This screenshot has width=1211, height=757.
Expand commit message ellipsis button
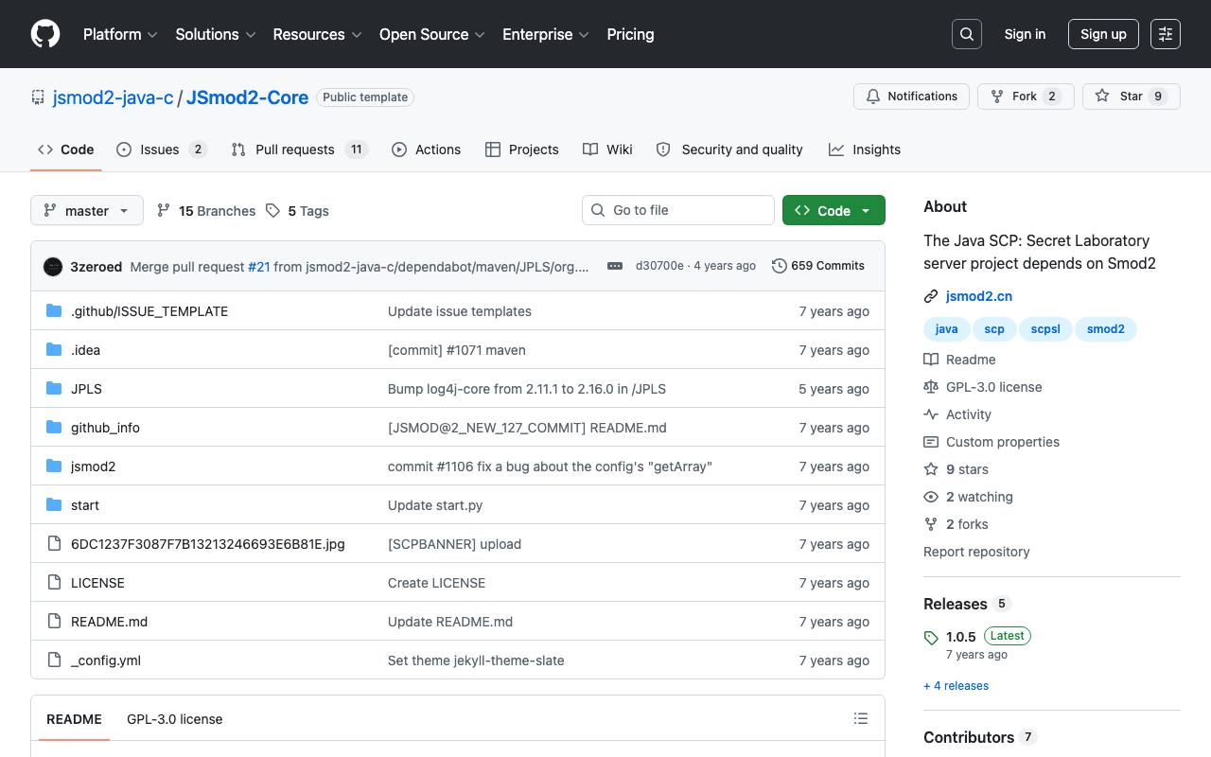[615, 266]
